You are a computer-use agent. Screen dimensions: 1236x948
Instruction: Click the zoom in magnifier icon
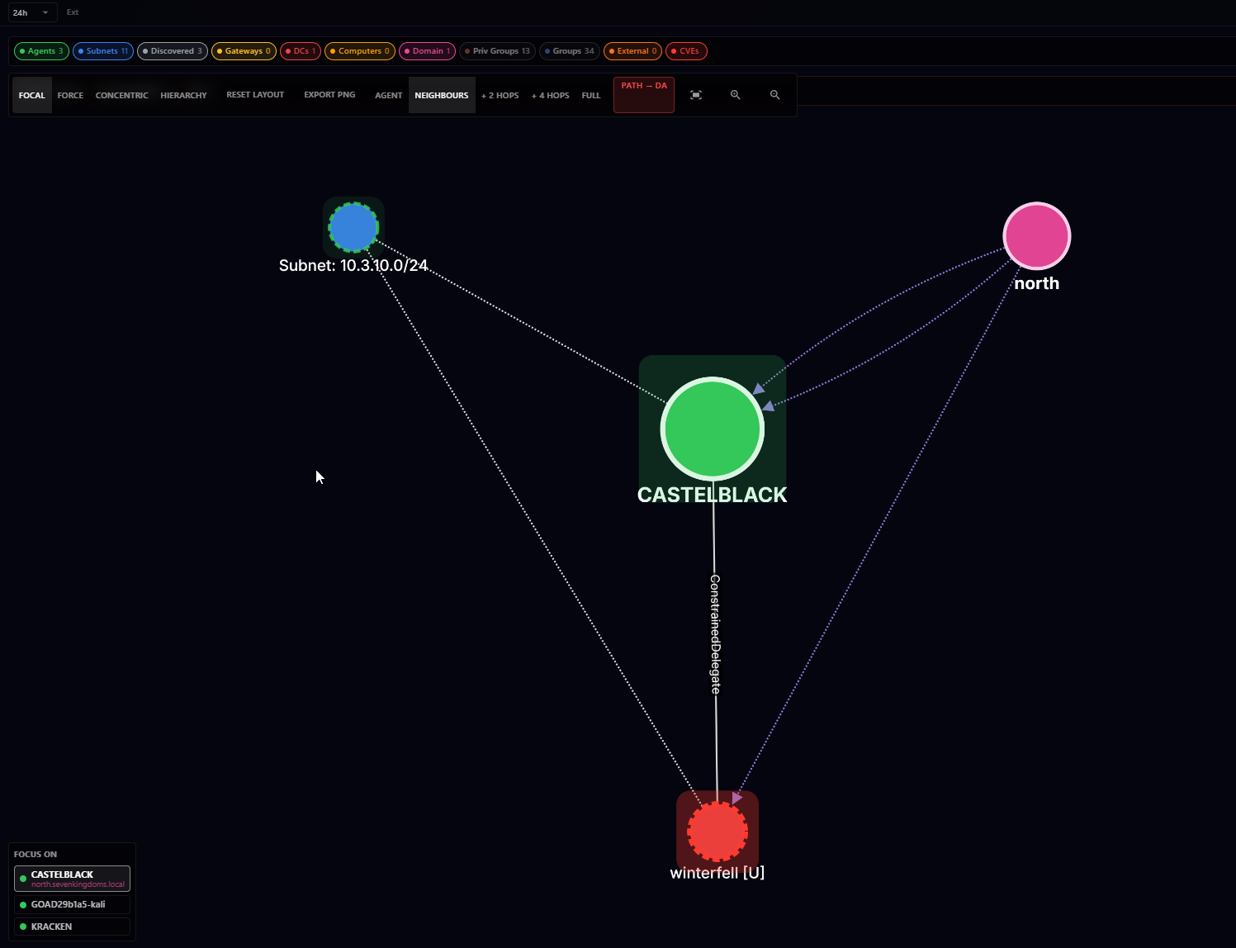[736, 95]
